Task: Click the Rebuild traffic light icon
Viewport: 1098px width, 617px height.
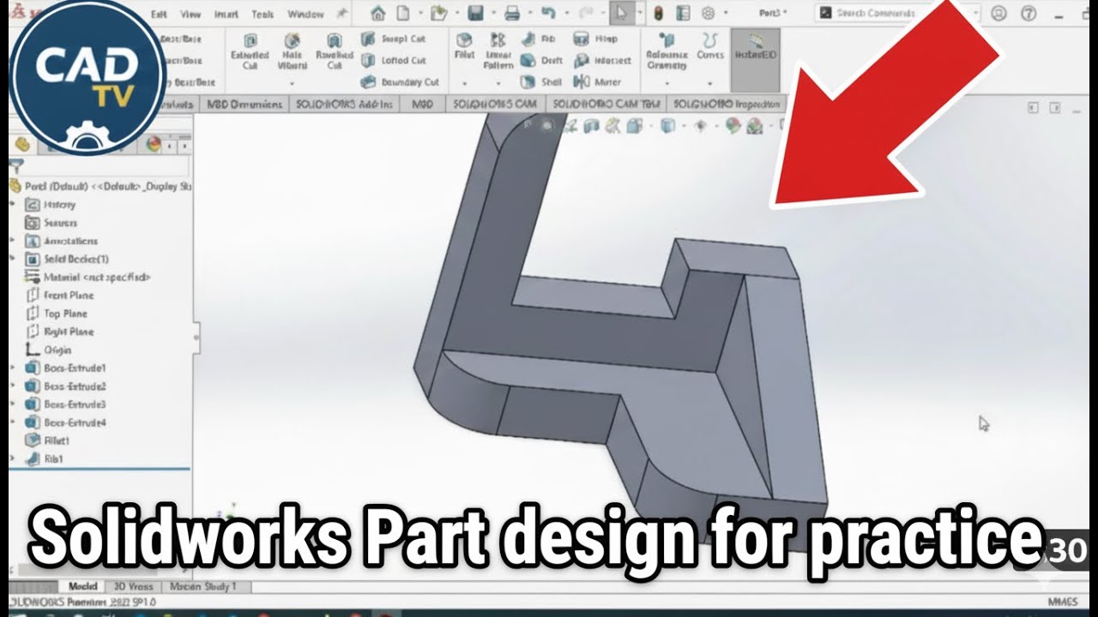Action: 658,13
